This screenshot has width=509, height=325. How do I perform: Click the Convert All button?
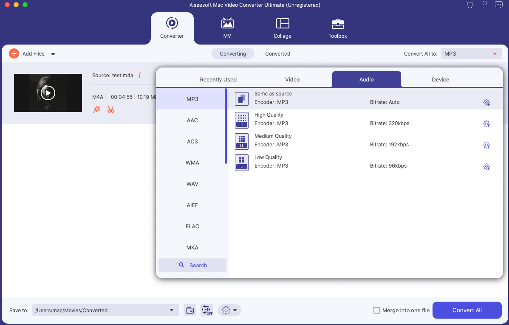[467, 310]
